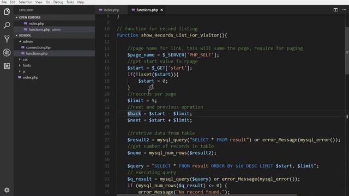Expand the fonts folder
The height and width of the screenshot is (196, 349).
[20, 65]
